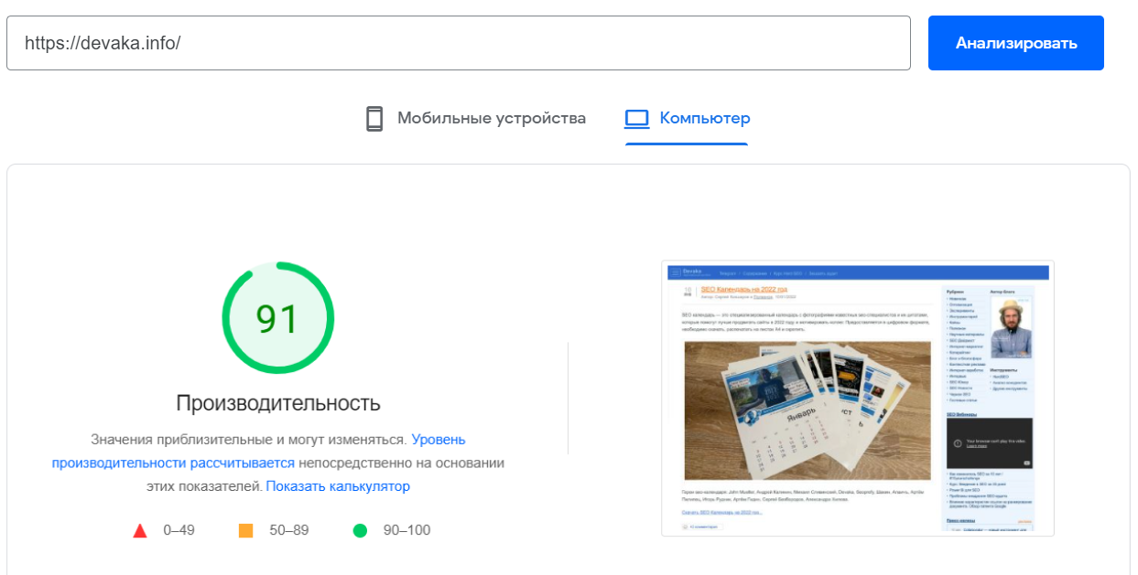Click the mobile phone icon
Image resolution: width=1138 pixels, height=575 pixels.
[x=374, y=119]
